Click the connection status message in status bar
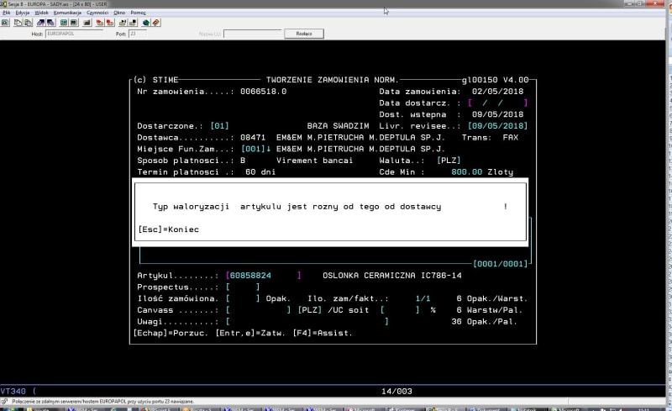Viewport: 672px width, 411px height. tap(102, 402)
